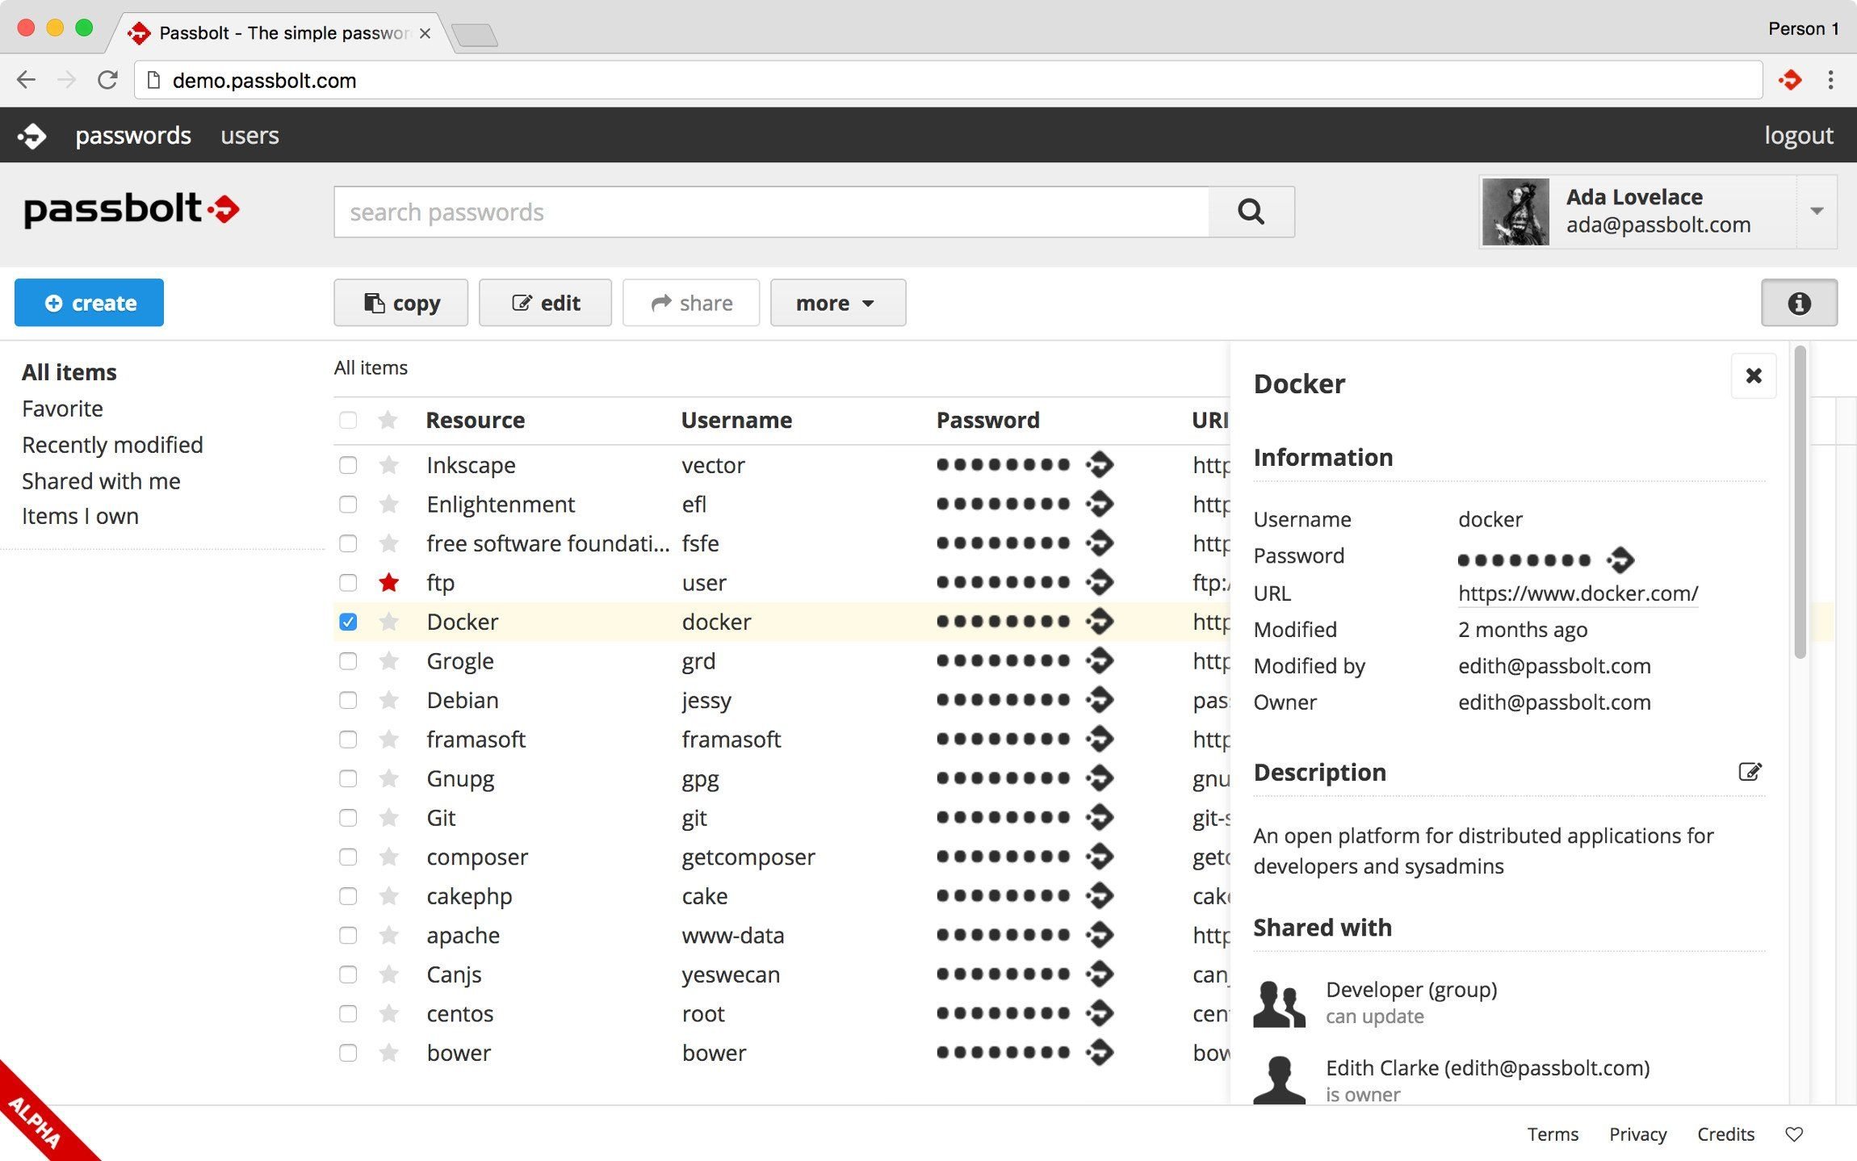The image size is (1857, 1161).
Task: Click the create button
Action: pos(88,301)
